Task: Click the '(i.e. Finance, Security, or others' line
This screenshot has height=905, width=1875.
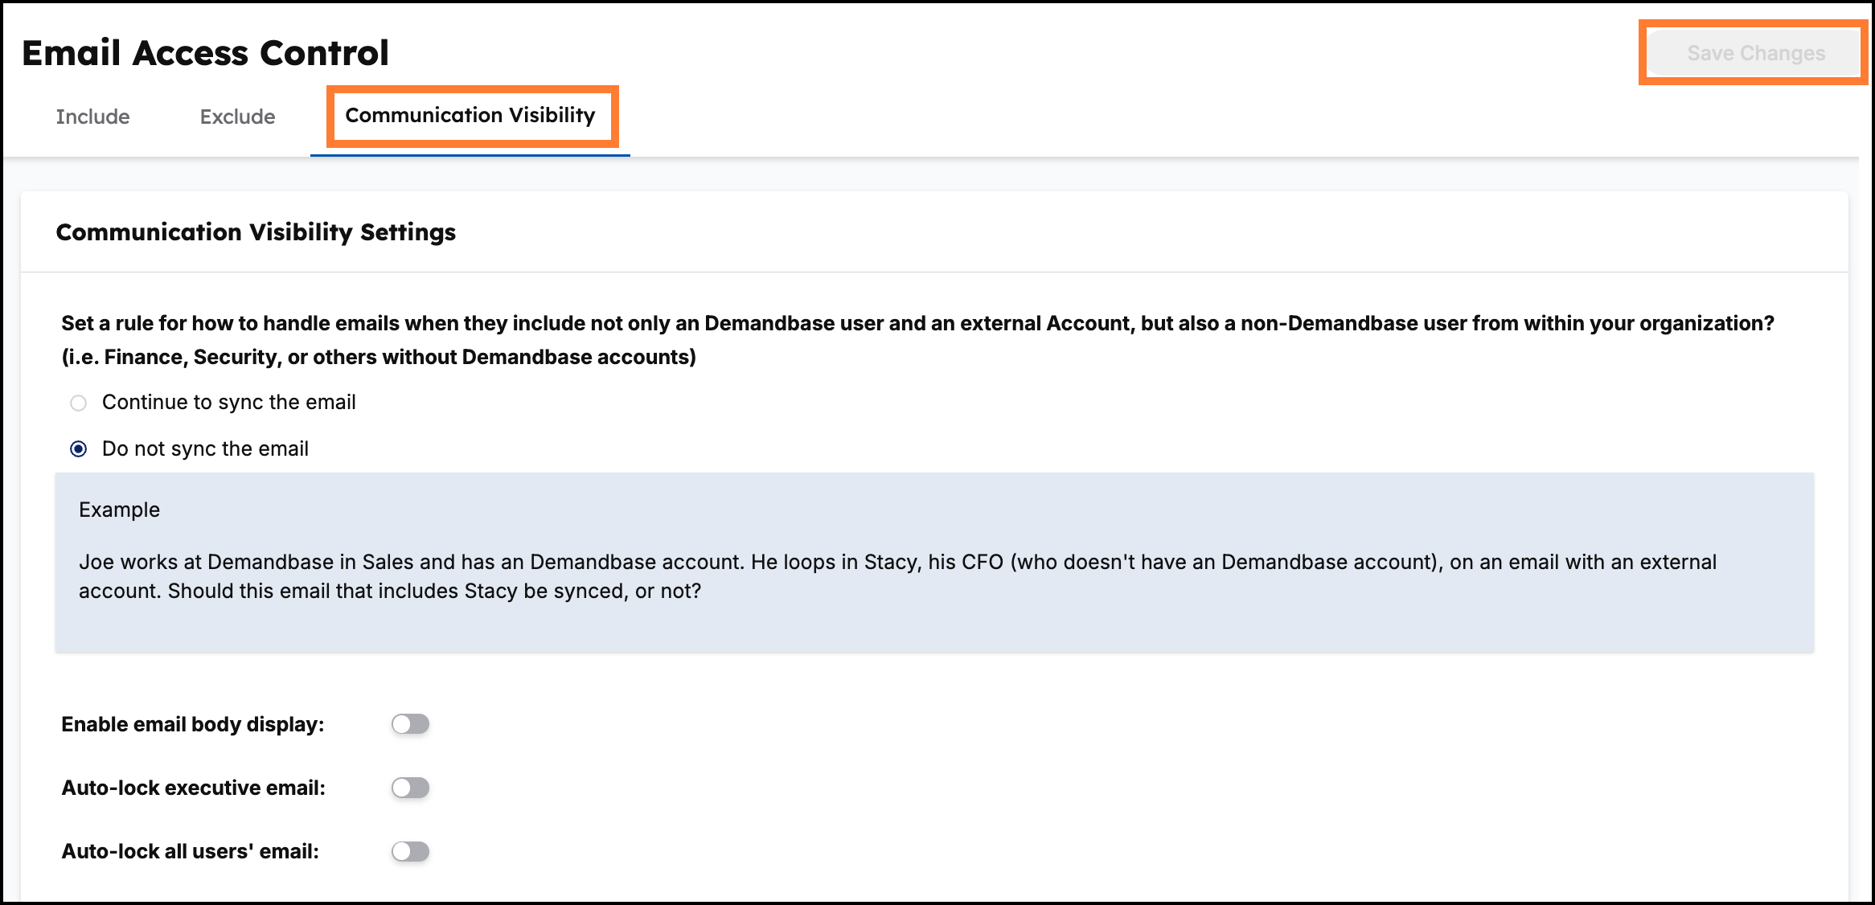Action: pos(379,357)
